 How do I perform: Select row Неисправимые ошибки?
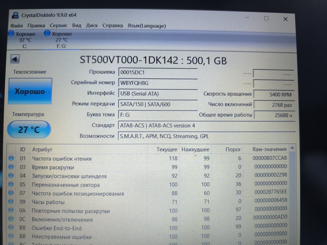[x=148, y=236]
